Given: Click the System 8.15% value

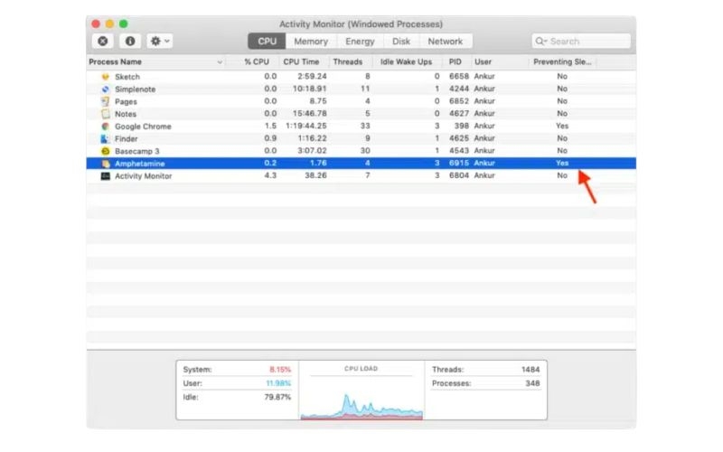Looking at the screenshot, I should tap(280, 370).
